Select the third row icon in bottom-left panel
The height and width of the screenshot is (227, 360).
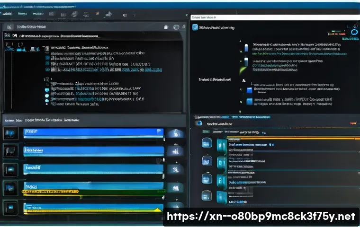(11, 169)
